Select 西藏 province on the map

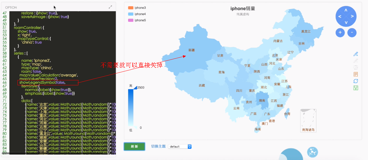tap(202, 86)
